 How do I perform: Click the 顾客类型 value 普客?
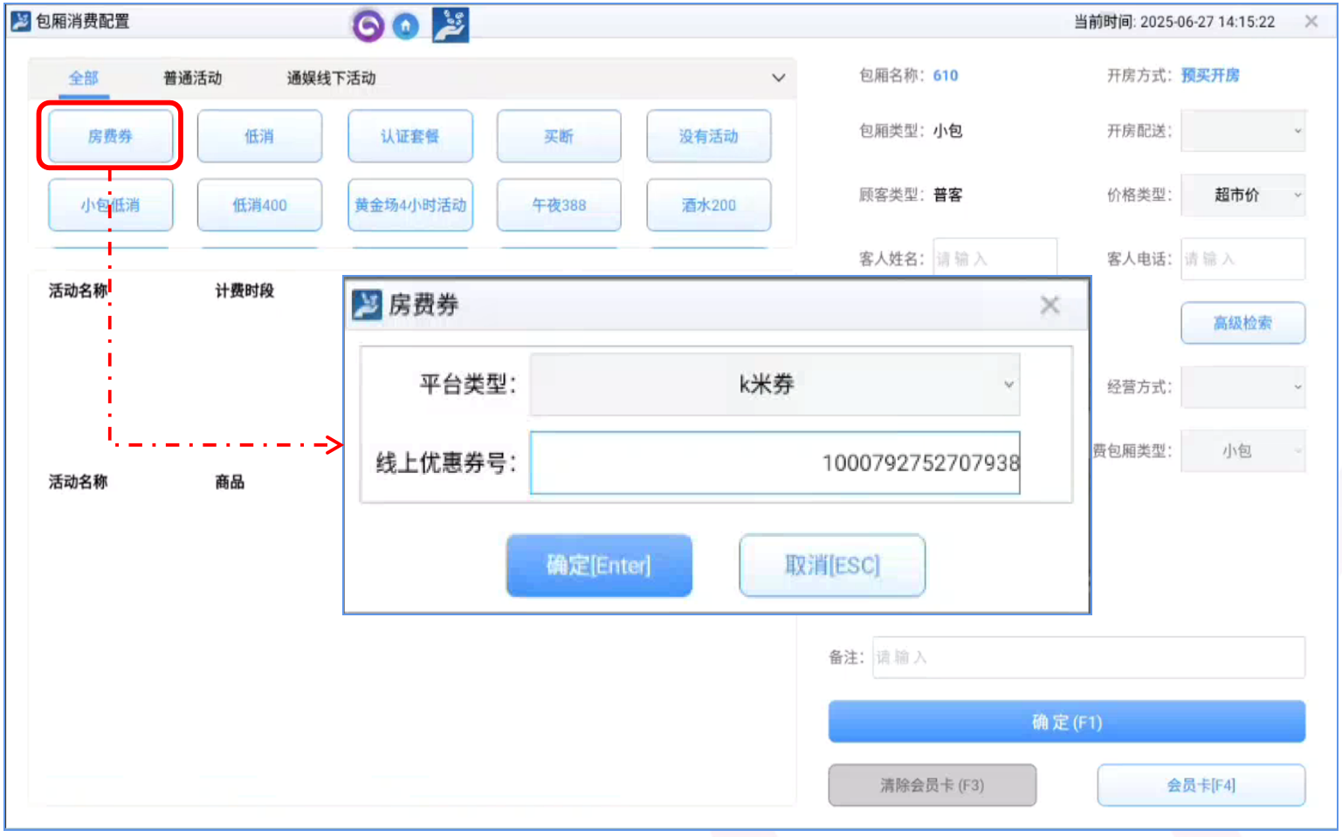(x=948, y=195)
